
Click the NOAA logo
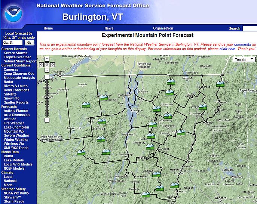coord(13,14)
